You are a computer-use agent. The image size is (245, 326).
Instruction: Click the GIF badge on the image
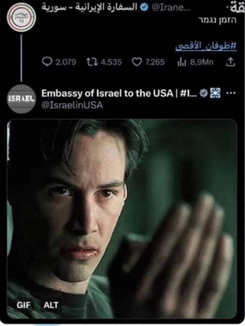point(23,305)
